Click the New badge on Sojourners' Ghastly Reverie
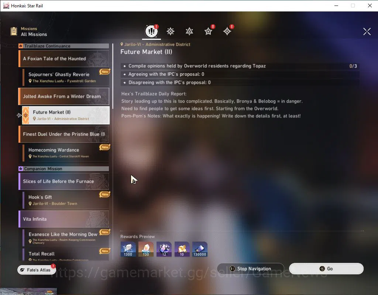 [x=104, y=72]
